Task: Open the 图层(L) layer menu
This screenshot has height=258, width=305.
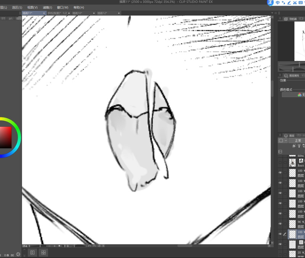Action: pos(3,8)
